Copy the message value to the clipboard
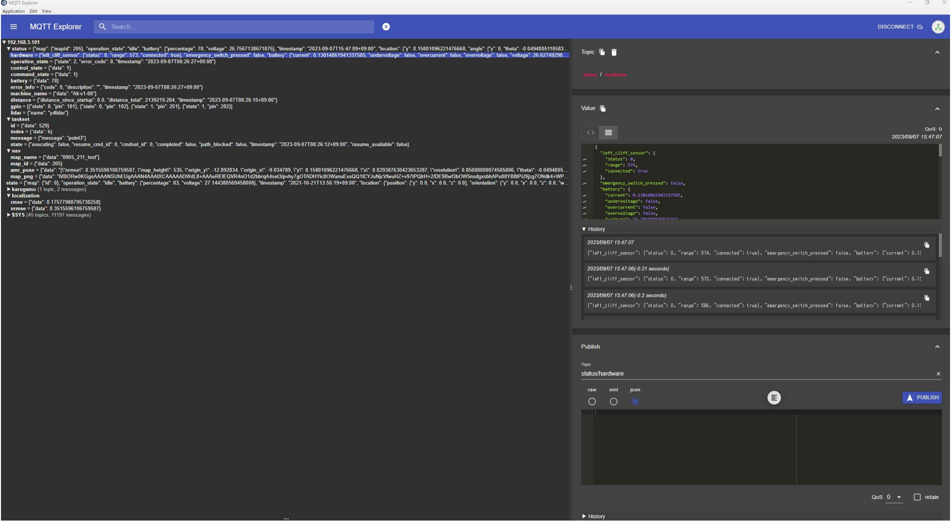The image size is (951, 521). point(603,109)
